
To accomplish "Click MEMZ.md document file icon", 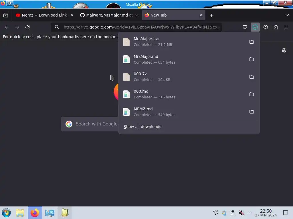I will (126, 112).
